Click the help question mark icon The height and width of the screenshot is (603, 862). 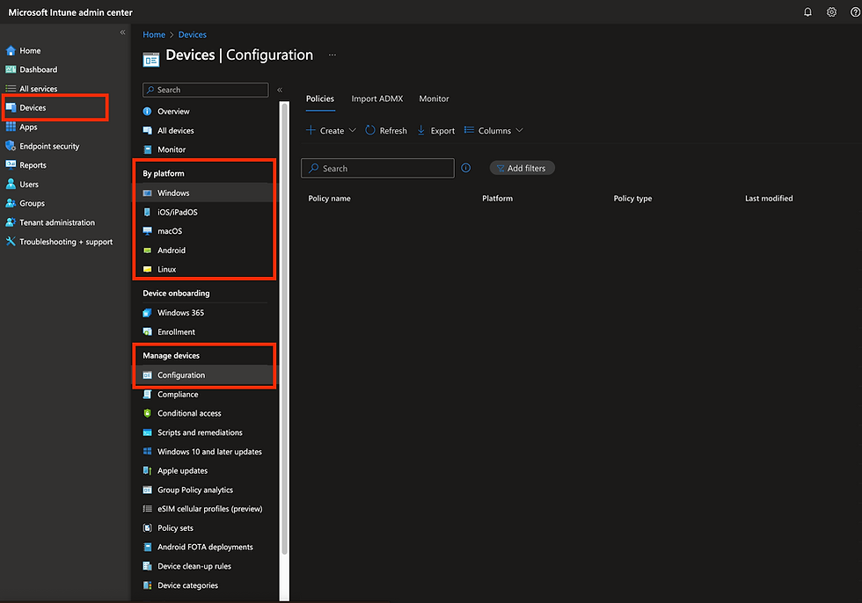(855, 12)
